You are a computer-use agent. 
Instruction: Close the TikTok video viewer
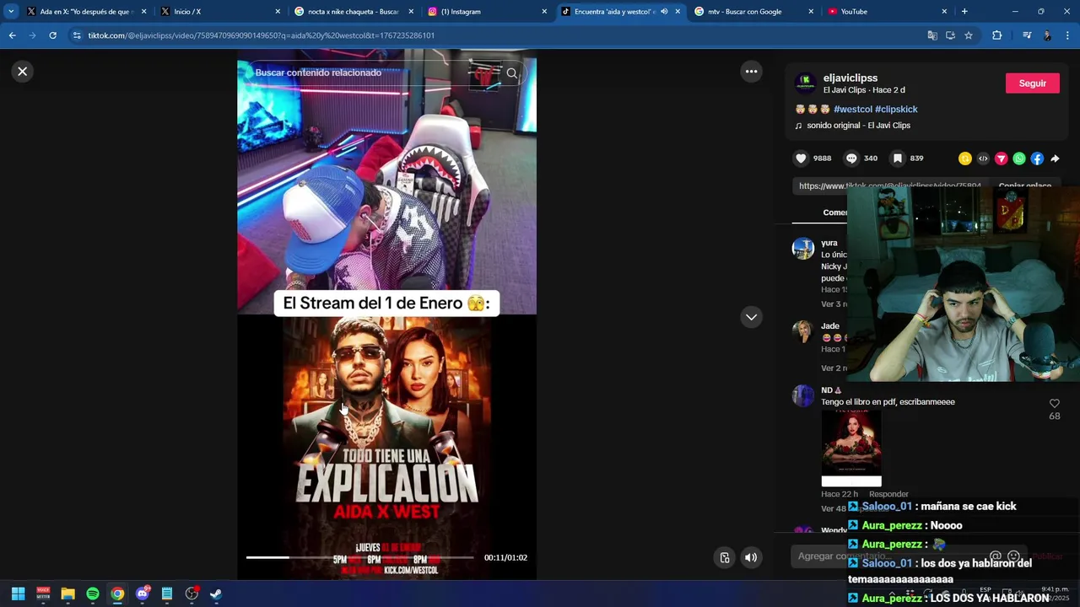[x=23, y=72]
